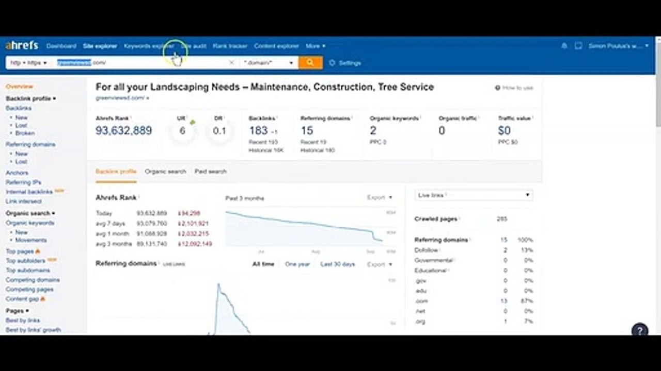Open the More menu in navbar
Screen dimensions: 661x371
tap(316, 46)
